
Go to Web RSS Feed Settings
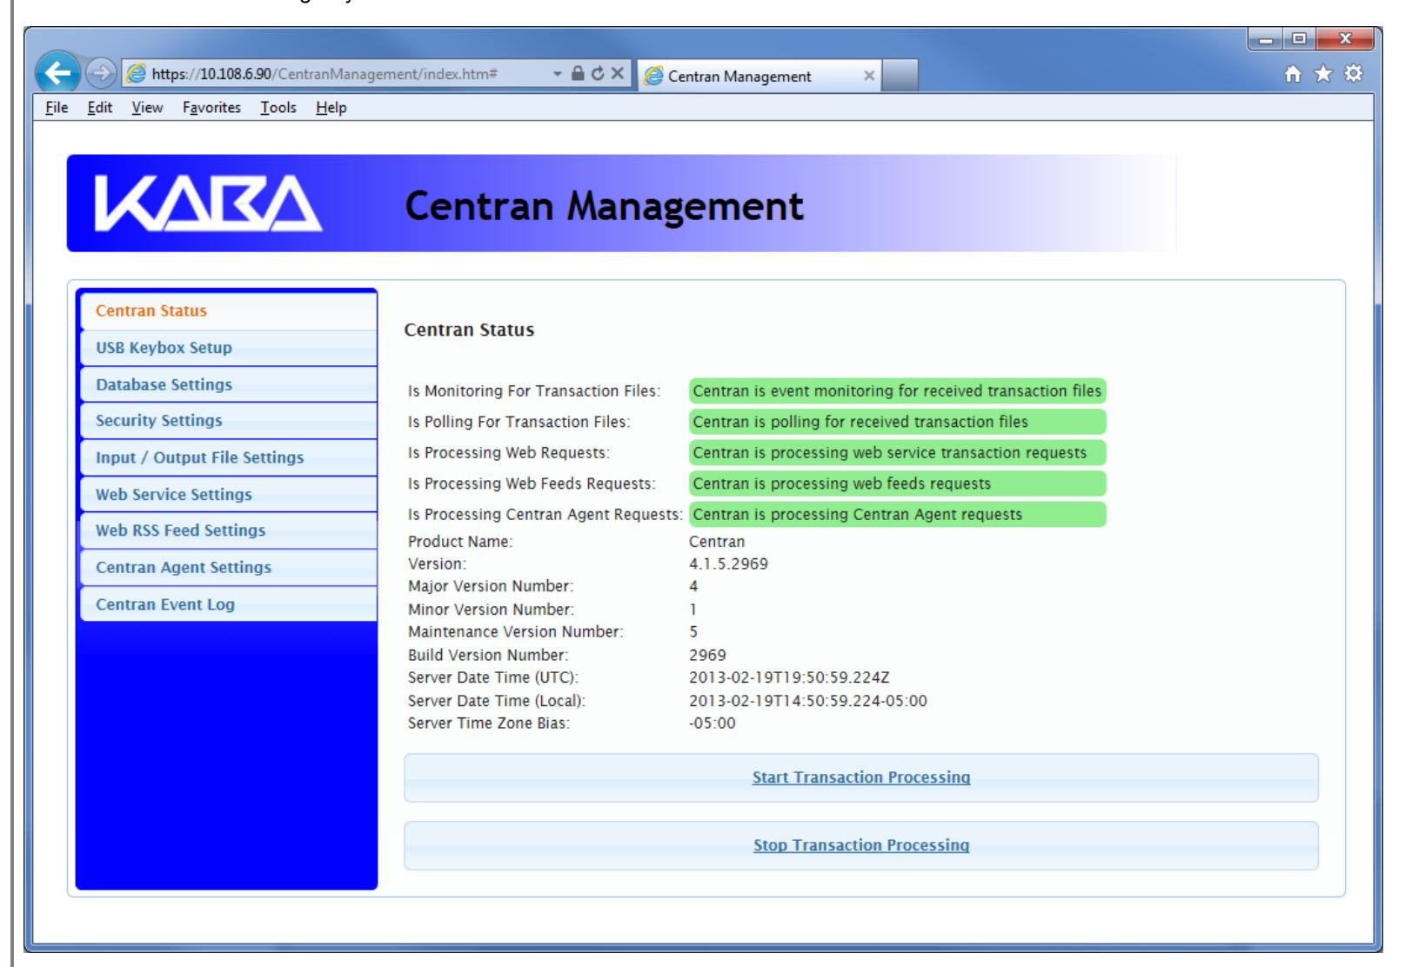(229, 530)
